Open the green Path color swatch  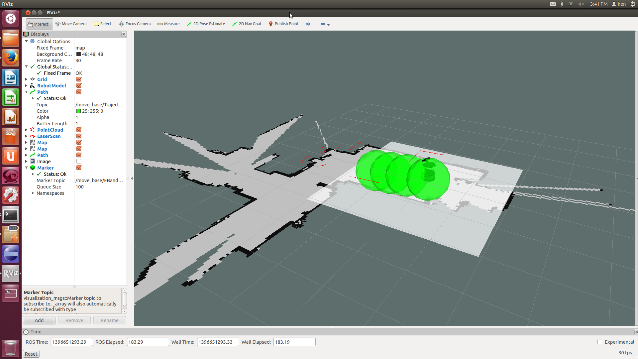pyautogui.click(x=78, y=111)
